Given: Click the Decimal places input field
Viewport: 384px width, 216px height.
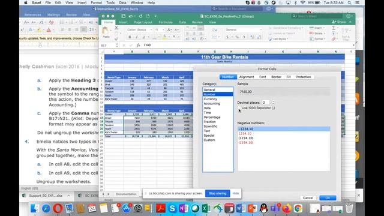Looking at the screenshot, I should click(x=266, y=103).
